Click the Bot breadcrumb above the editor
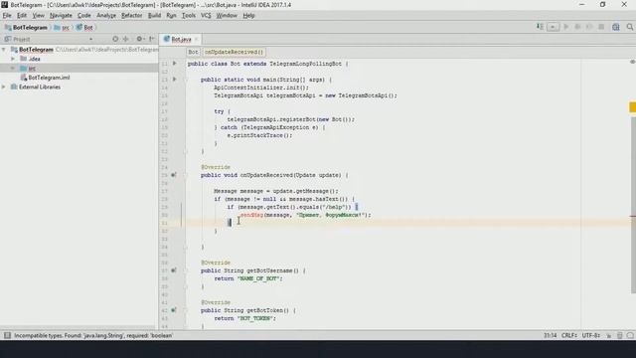636x358 pixels. [193, 52]
